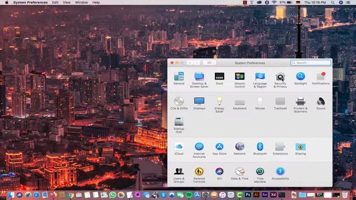Launch Photoshop from the Dock
This screenshot has height=200, width=356.
click(x=248, y=195)
